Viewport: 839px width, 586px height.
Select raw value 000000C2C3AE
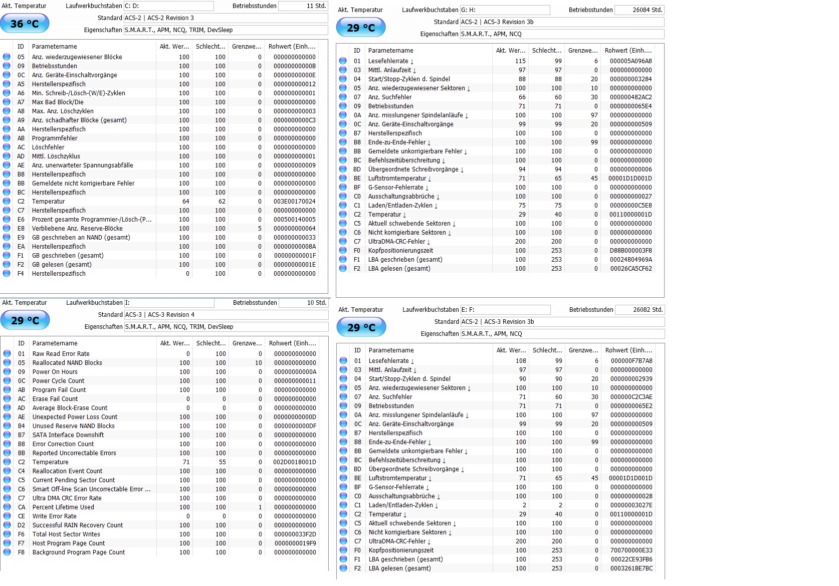[x=632, y=397]
